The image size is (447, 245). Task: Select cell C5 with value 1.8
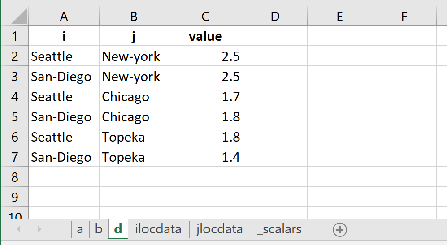(x=205, y=116)
